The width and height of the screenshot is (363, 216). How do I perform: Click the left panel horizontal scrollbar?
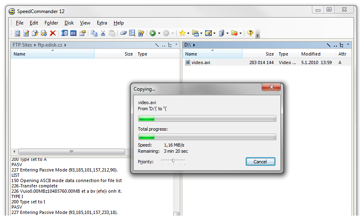coord(71,151)
